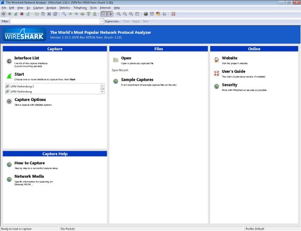Screen dimensions: 301x231
Task: Go forward in packet history arrow
Action: (x=76, y=14)
